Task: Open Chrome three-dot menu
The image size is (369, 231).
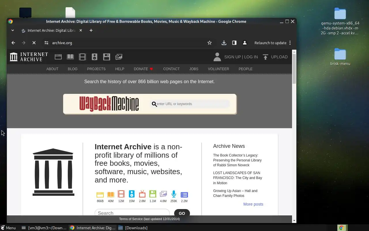Action: [290, 43]
